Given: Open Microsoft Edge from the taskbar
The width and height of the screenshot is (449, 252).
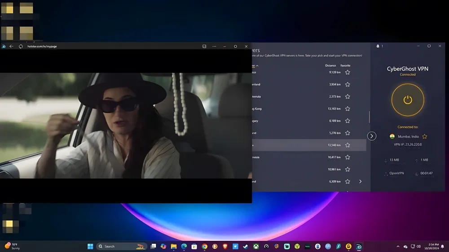Looking at the screenshot, I should point(184,246).
